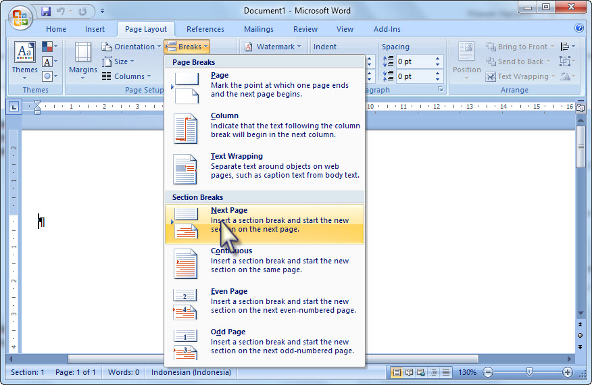Open the View tab

click(345, 29)
